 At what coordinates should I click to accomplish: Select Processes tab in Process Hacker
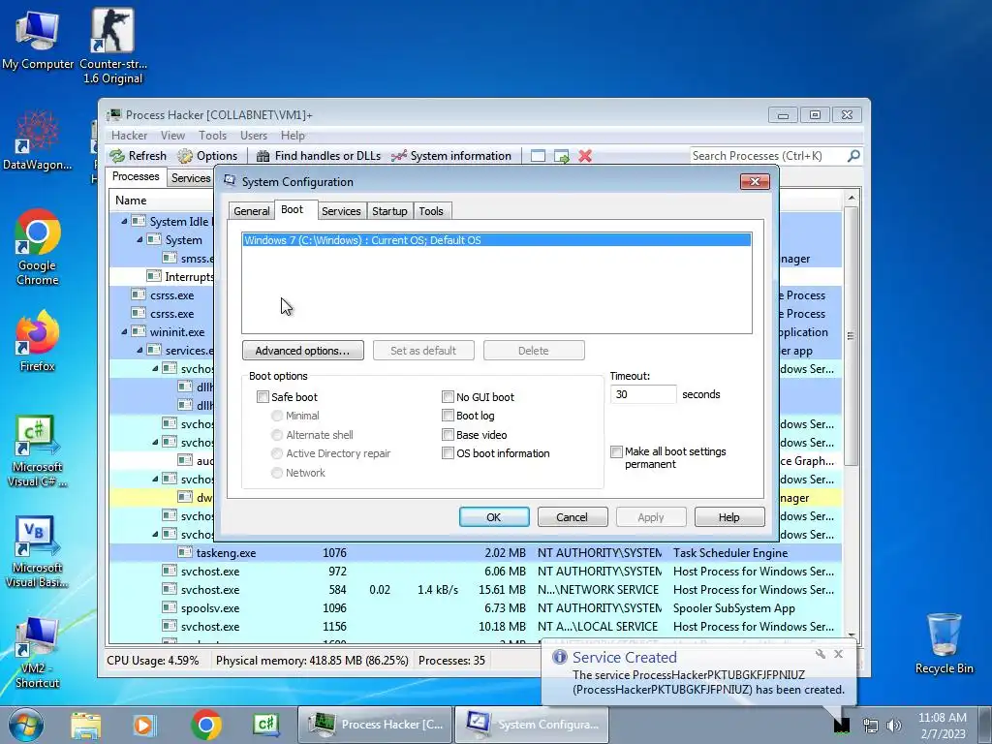136,176
